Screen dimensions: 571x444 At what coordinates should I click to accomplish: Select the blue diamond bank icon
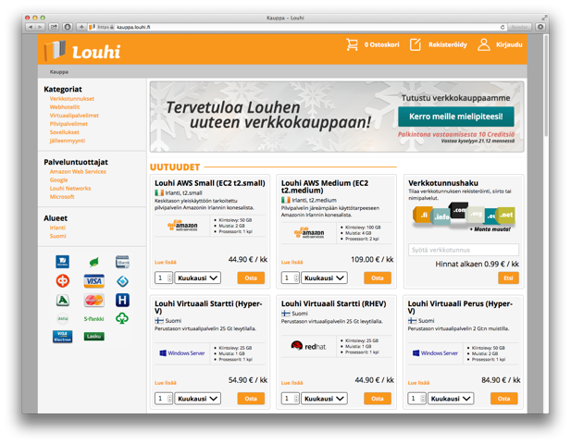coord(122,281)
